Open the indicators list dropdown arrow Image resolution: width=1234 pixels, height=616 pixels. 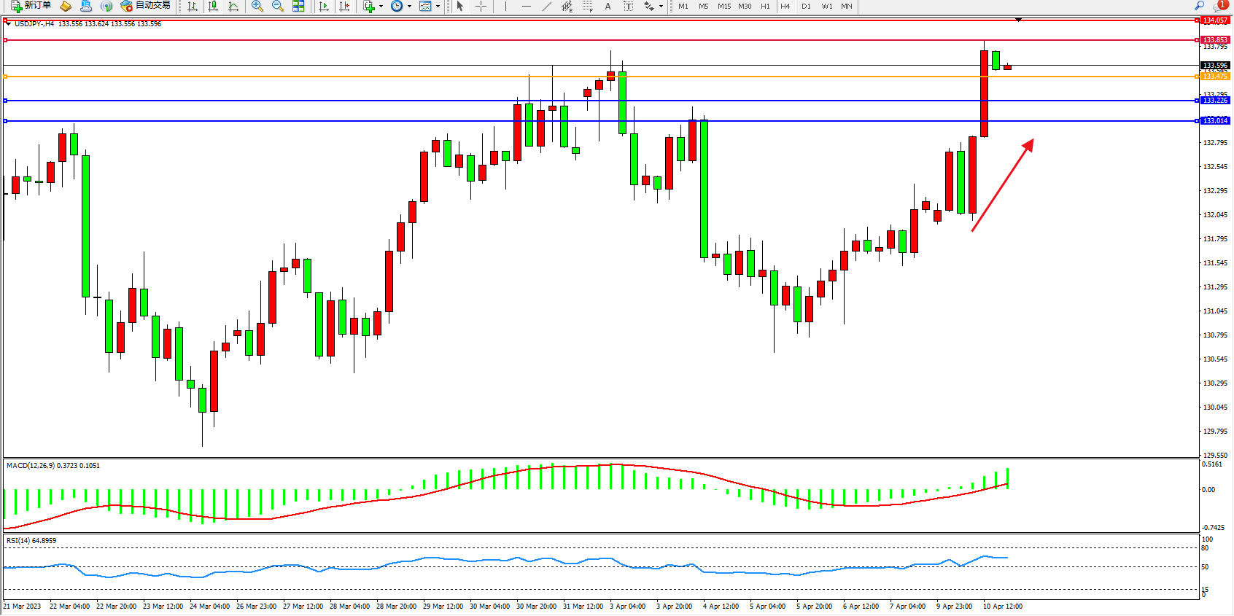(x=381, y=6)
